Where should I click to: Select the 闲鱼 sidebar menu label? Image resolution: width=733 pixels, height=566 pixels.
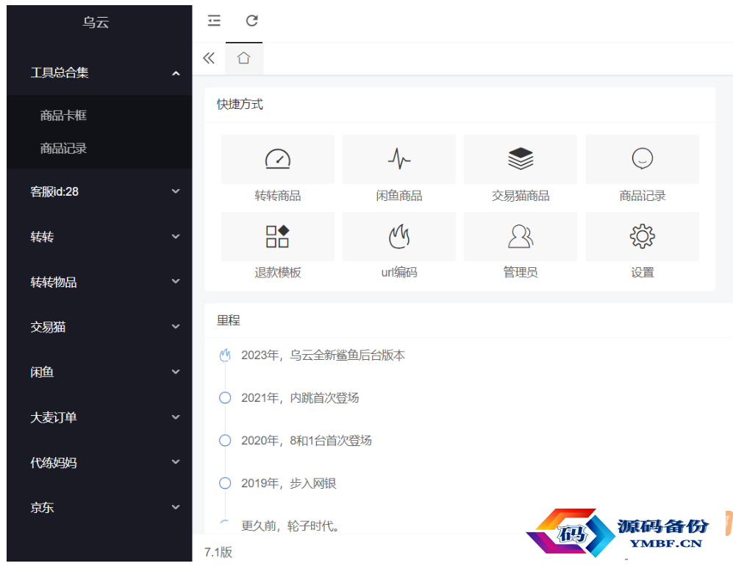point(42,372)
